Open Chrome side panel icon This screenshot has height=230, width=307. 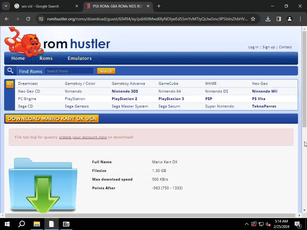tap(279, 19)
